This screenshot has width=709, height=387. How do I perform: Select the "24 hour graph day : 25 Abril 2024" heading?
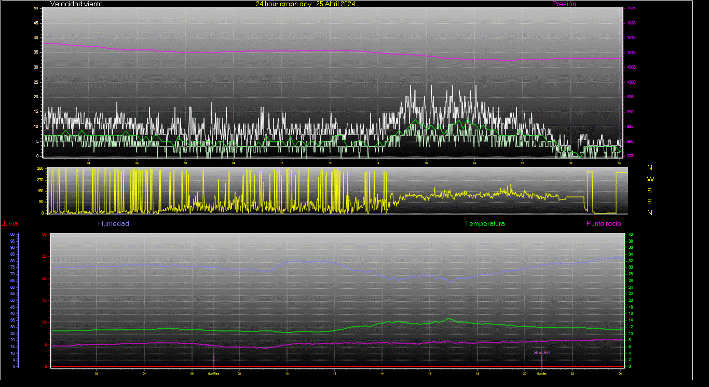click(x=305, y=4)
